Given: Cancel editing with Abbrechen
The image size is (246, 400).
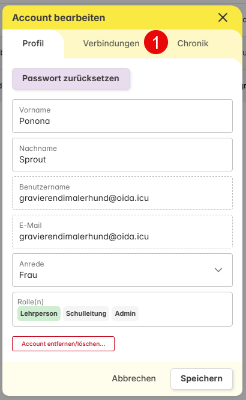Looking at the screenshot, I should click(134, 378).
